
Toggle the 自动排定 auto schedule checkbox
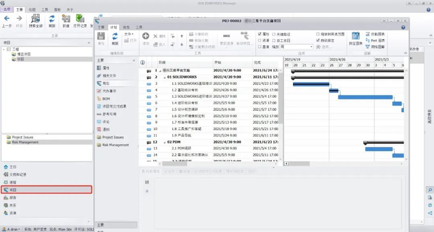click(x=318, y=40)
